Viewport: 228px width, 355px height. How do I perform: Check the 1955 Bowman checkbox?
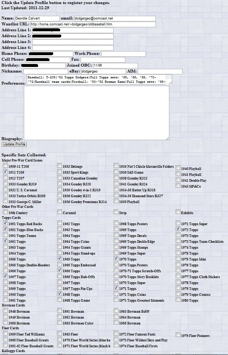pos(116,322)
